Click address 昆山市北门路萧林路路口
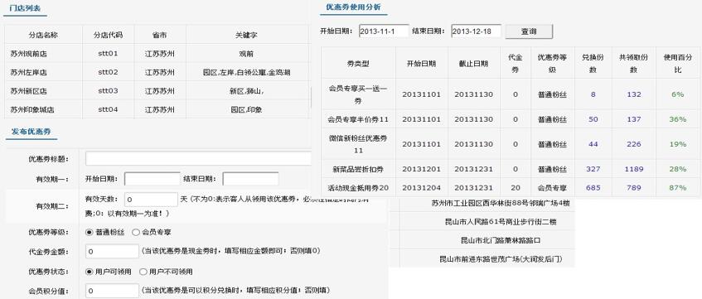Viewport: 702px width, 299px height. coord(500,240)
